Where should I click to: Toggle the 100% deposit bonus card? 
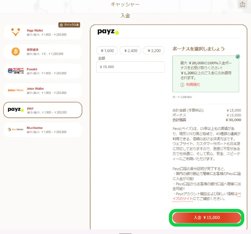tap(206, 74)
